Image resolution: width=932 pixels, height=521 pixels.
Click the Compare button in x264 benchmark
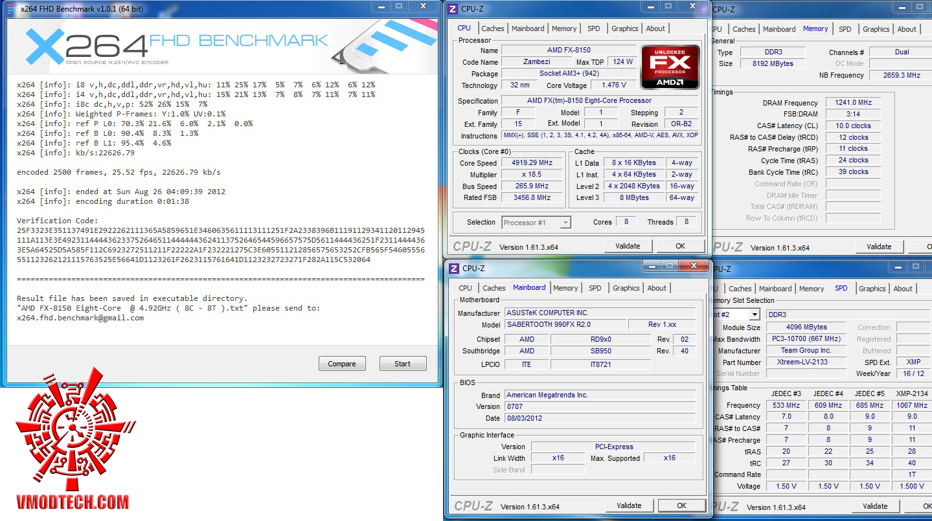[342, 364]
